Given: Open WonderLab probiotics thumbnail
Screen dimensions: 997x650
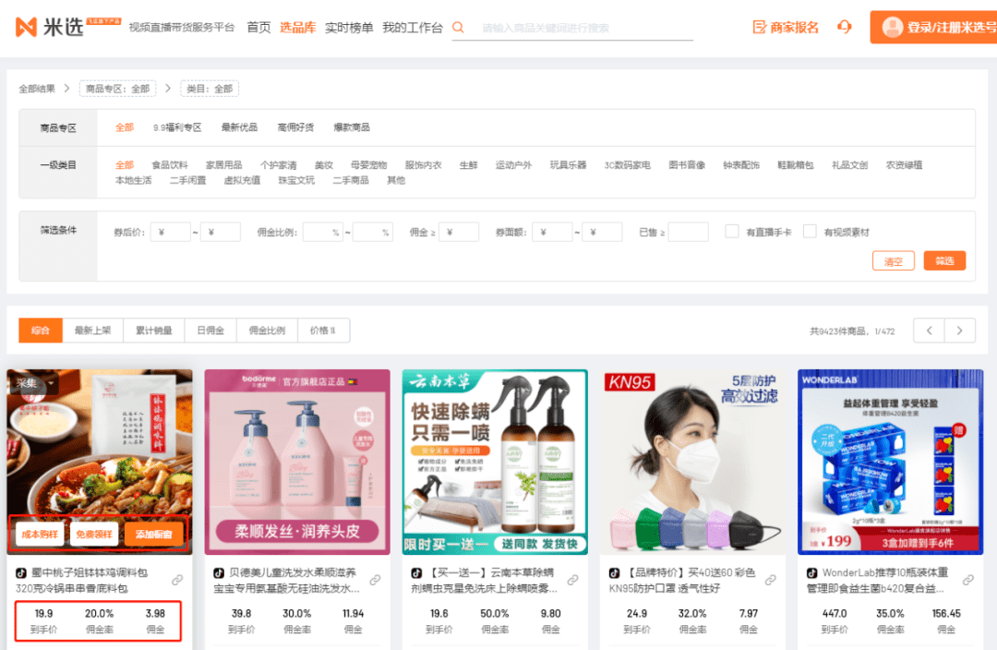Looking at the screenshot, I should pos(891,463).
